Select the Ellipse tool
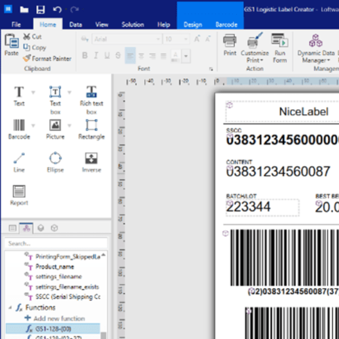339x339 pixels. 55,163
